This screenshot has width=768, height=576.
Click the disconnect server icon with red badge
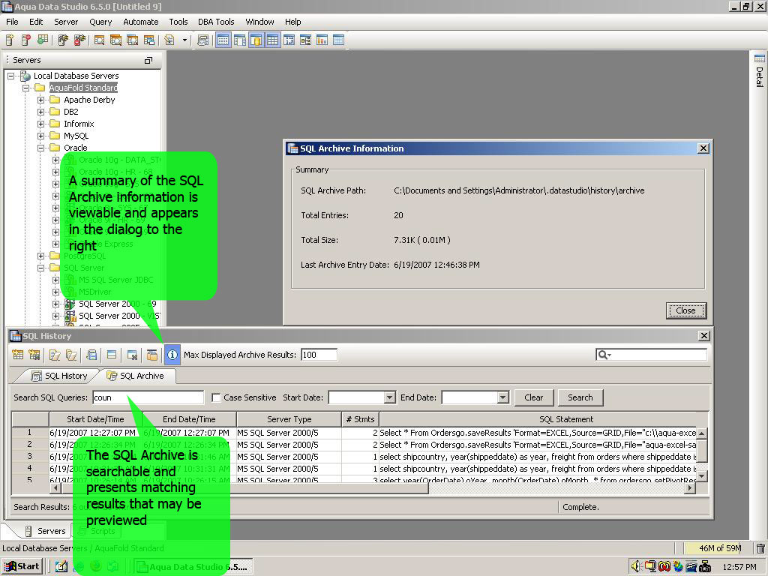pos(79,40)
